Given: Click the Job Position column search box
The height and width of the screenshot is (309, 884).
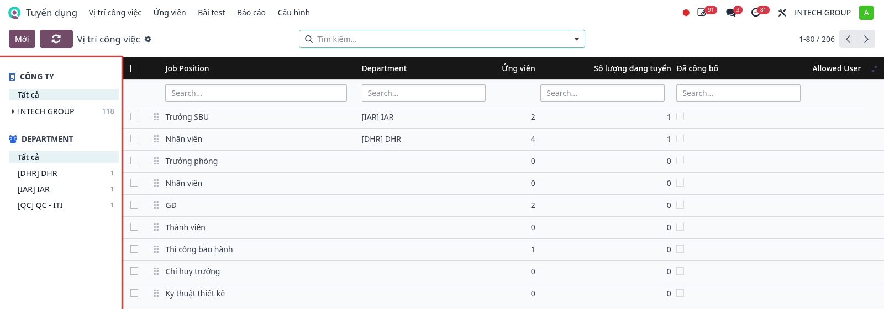Looking at the screenshot, I should pos(256,93).
